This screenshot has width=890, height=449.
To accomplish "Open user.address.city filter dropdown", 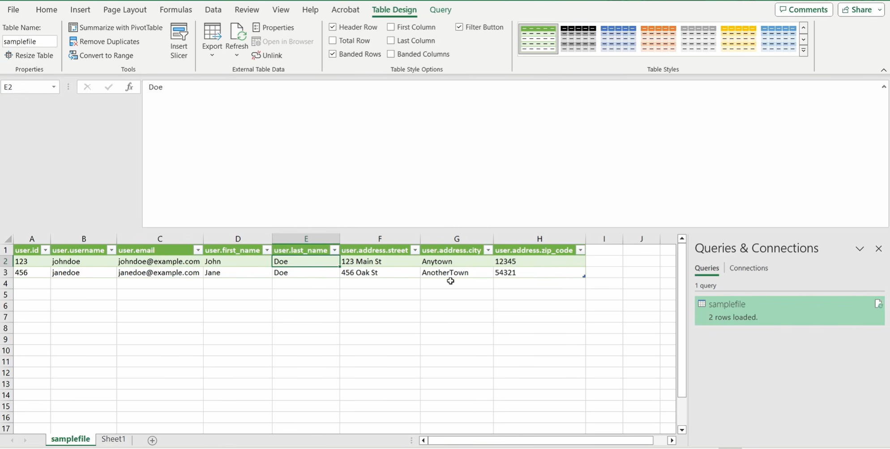I will coord(488,250).
